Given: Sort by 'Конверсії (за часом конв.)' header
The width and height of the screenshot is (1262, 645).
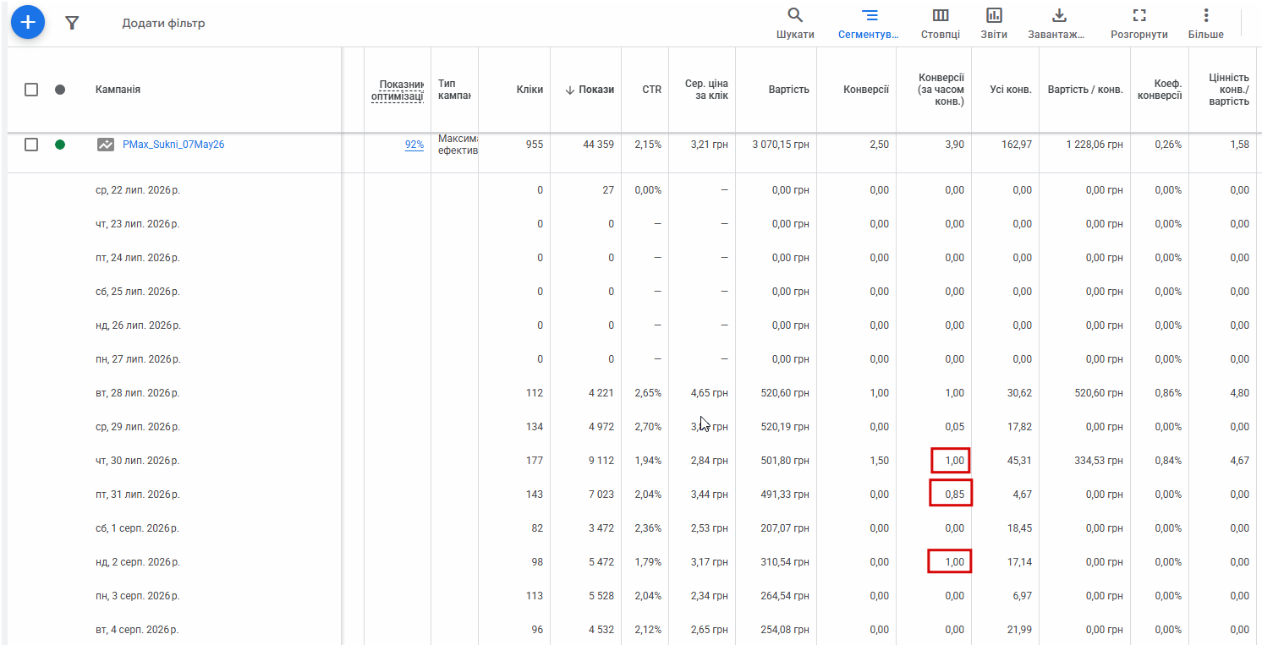Looking at the screenshot, I should (941, 90).
